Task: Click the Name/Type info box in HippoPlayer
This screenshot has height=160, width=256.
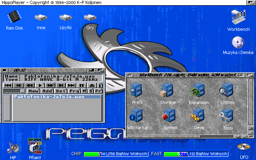Action: pos(52,78)
